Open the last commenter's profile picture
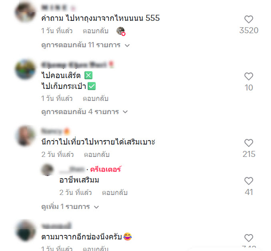 [x=25, y=231]
